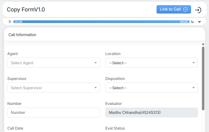Click the Copy FormV1.0 title
Screen dimensions: 209x132
tap(26, 10)
